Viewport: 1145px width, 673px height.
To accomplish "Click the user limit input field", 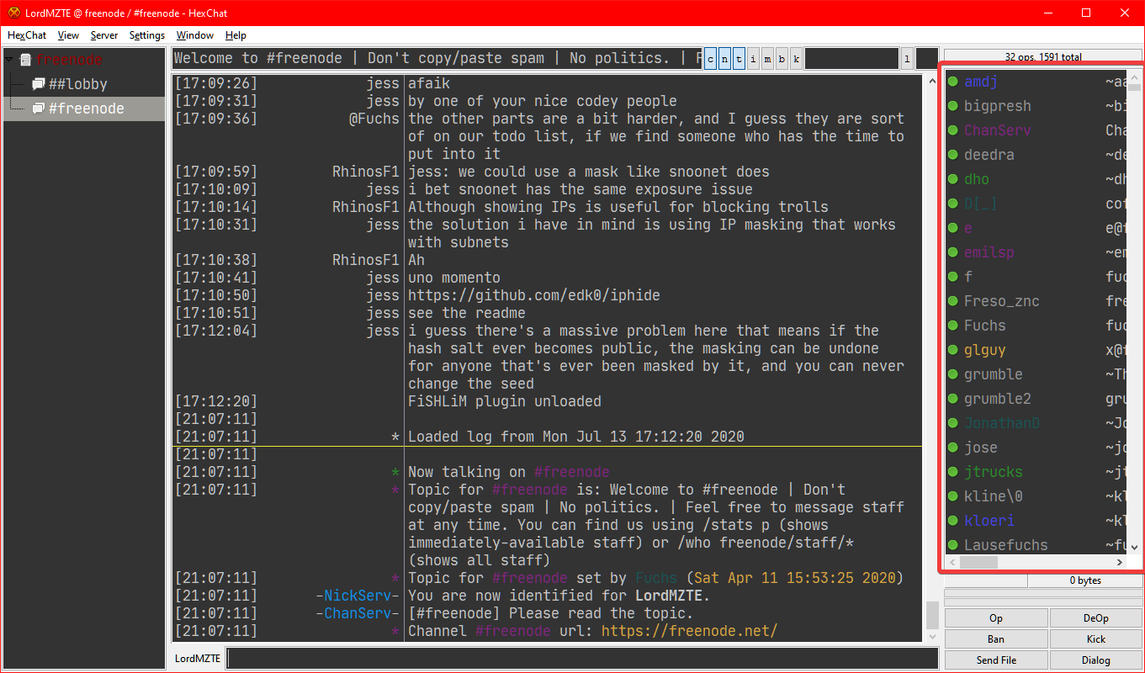I will pos(926,59).
